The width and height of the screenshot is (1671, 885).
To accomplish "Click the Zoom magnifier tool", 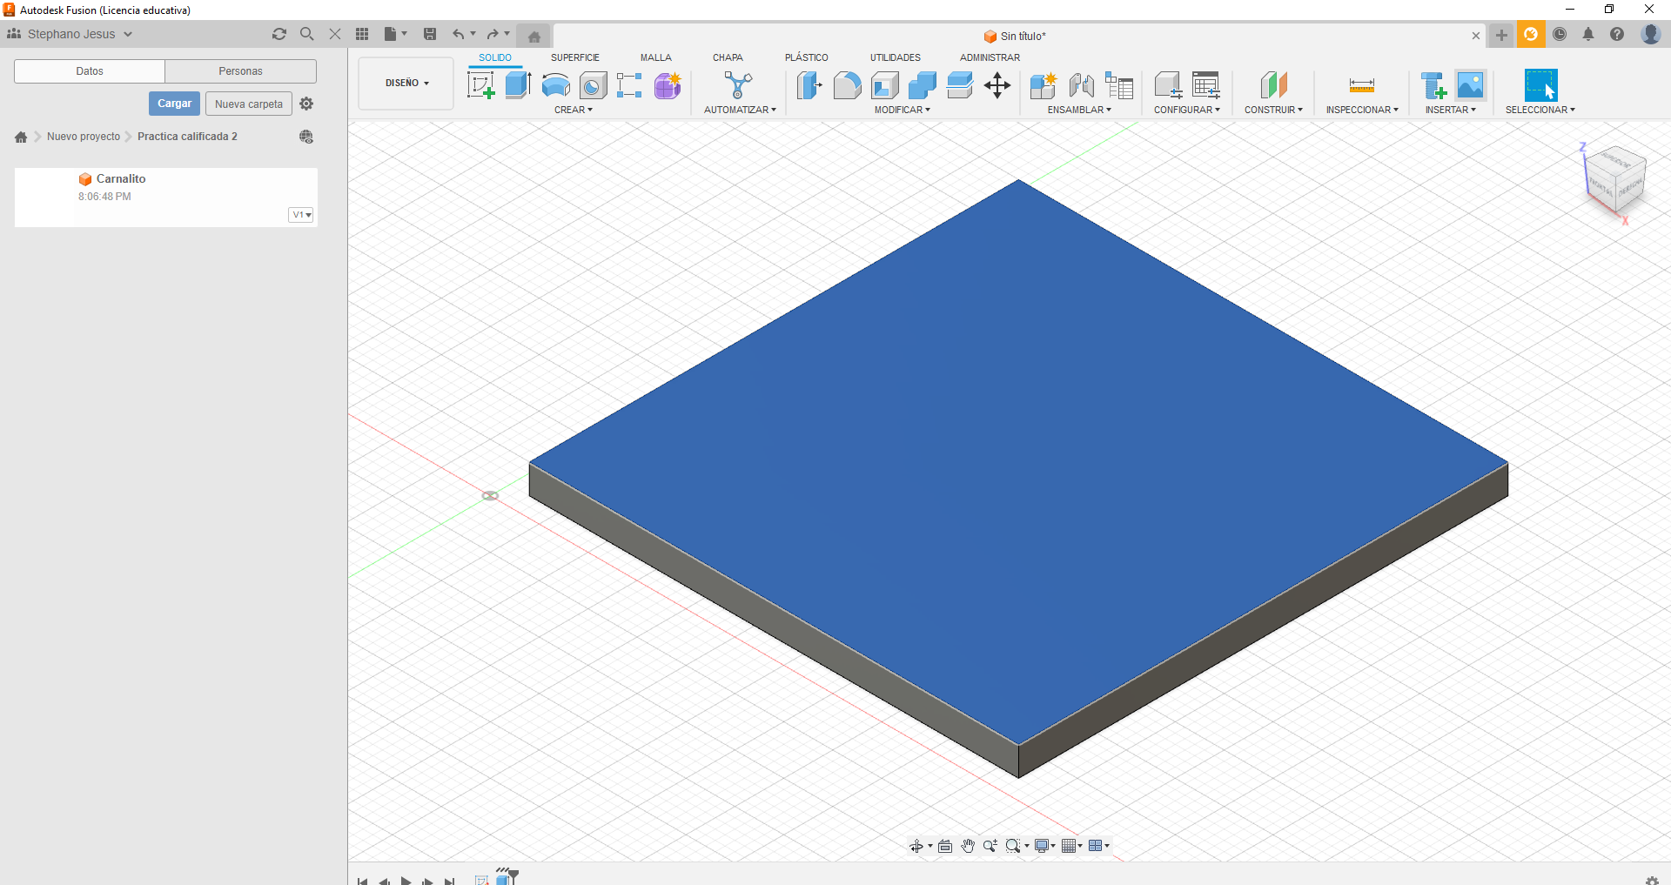I will coord(990,846).
